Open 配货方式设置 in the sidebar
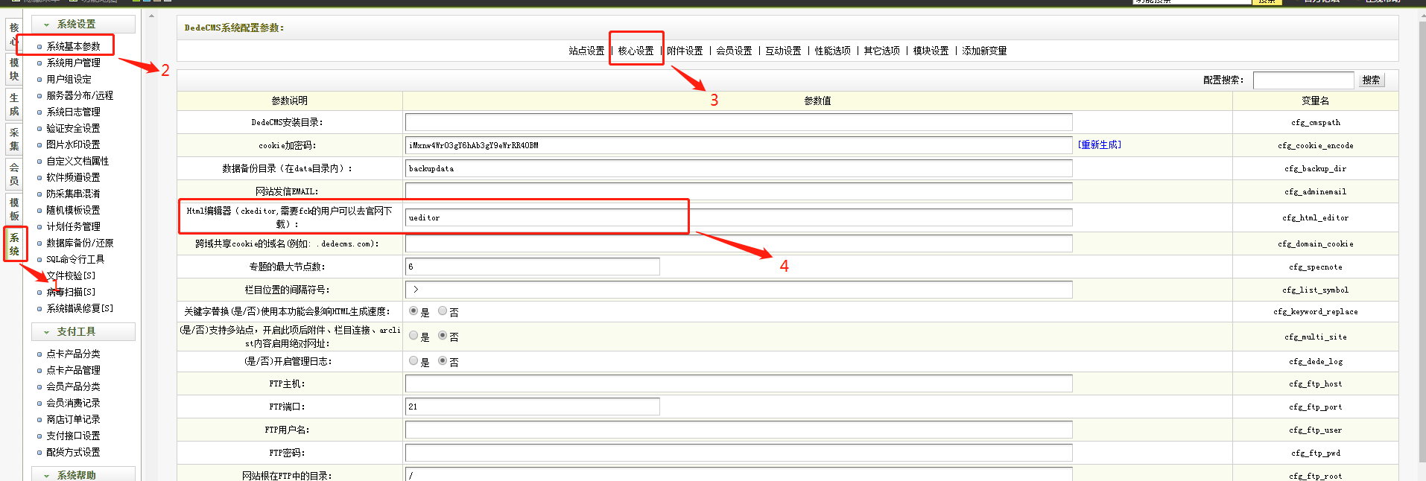This screenshot has height=481, width=1426. pos(73,452)
